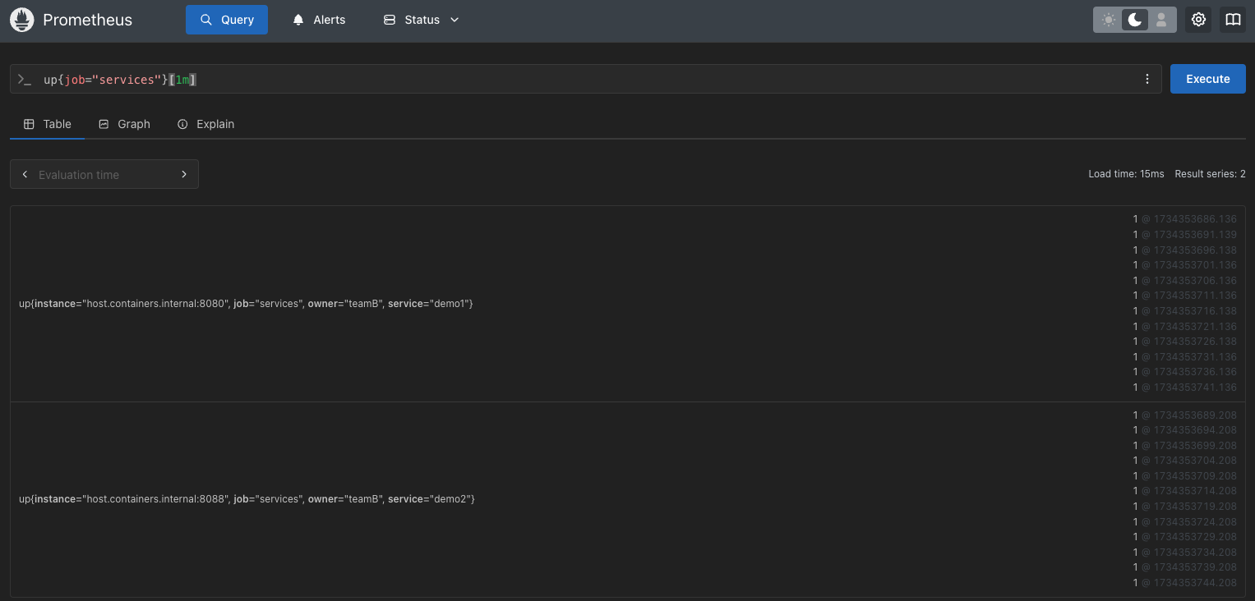Click the Result series: 2 text
Screen dimensions: 1255x601
pyautogui.click(x=1210, y=174)
